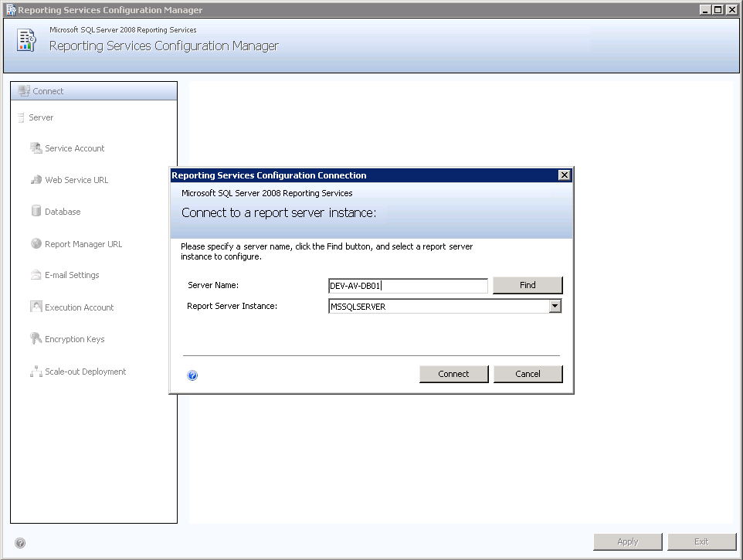Click the Execution Account icon

[36, 307]
